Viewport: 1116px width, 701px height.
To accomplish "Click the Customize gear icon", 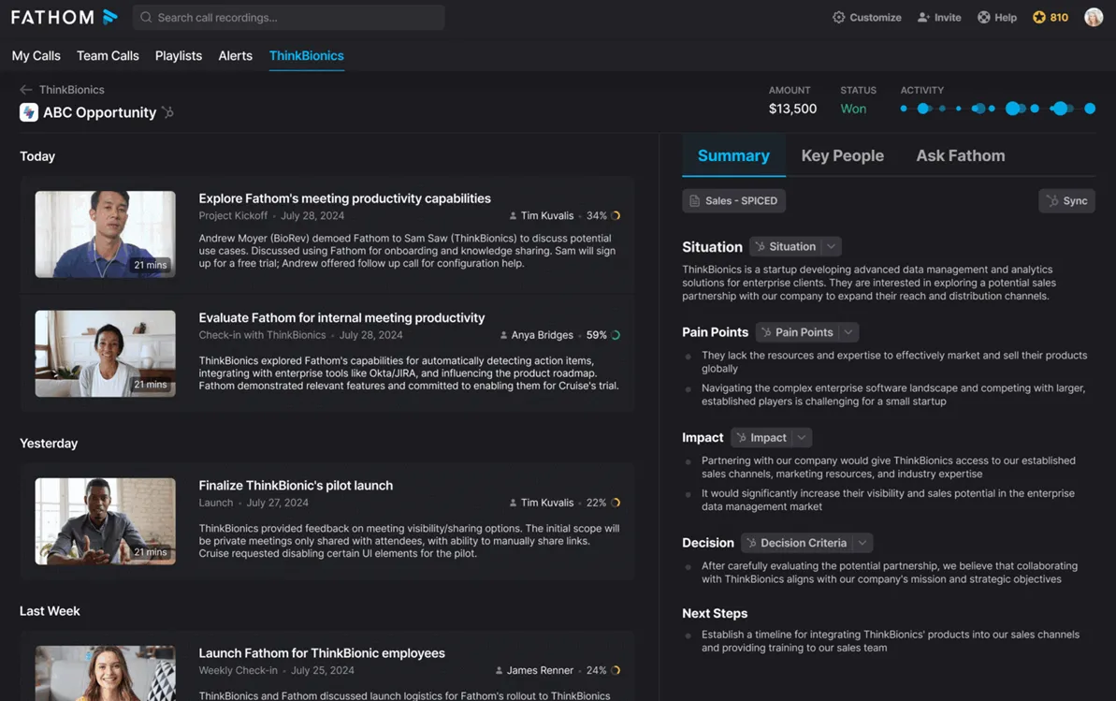I will pyautogui.click(x=838, y=17).
